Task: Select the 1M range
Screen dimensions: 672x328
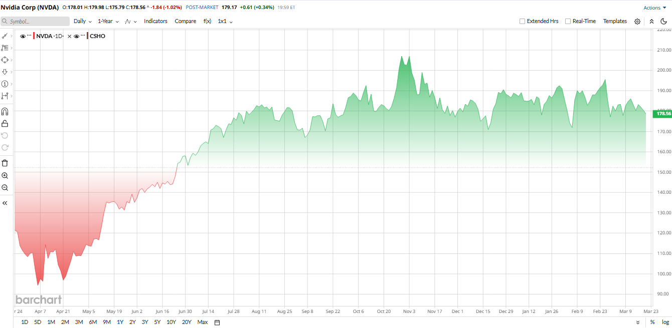Action: (51, 322)
